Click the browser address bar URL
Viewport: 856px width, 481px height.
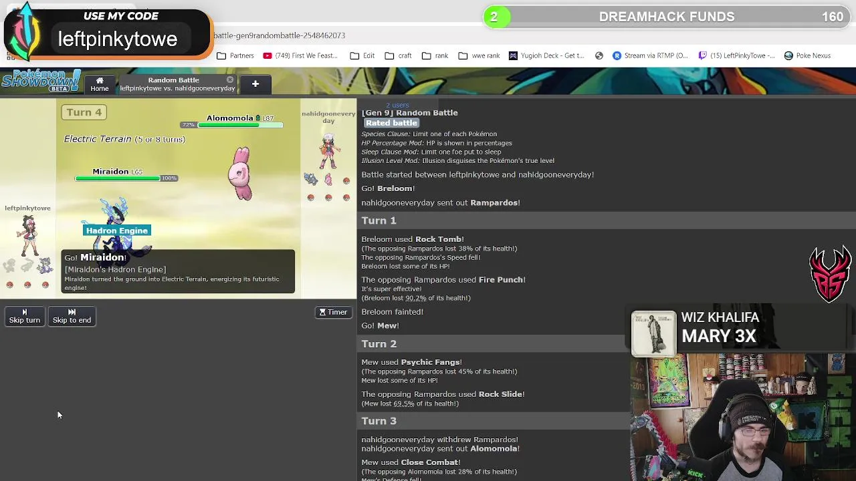[280, 35]
